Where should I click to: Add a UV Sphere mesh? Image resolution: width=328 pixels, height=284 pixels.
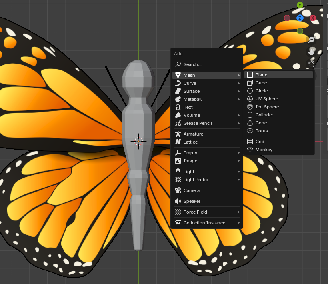pos(279,99)
